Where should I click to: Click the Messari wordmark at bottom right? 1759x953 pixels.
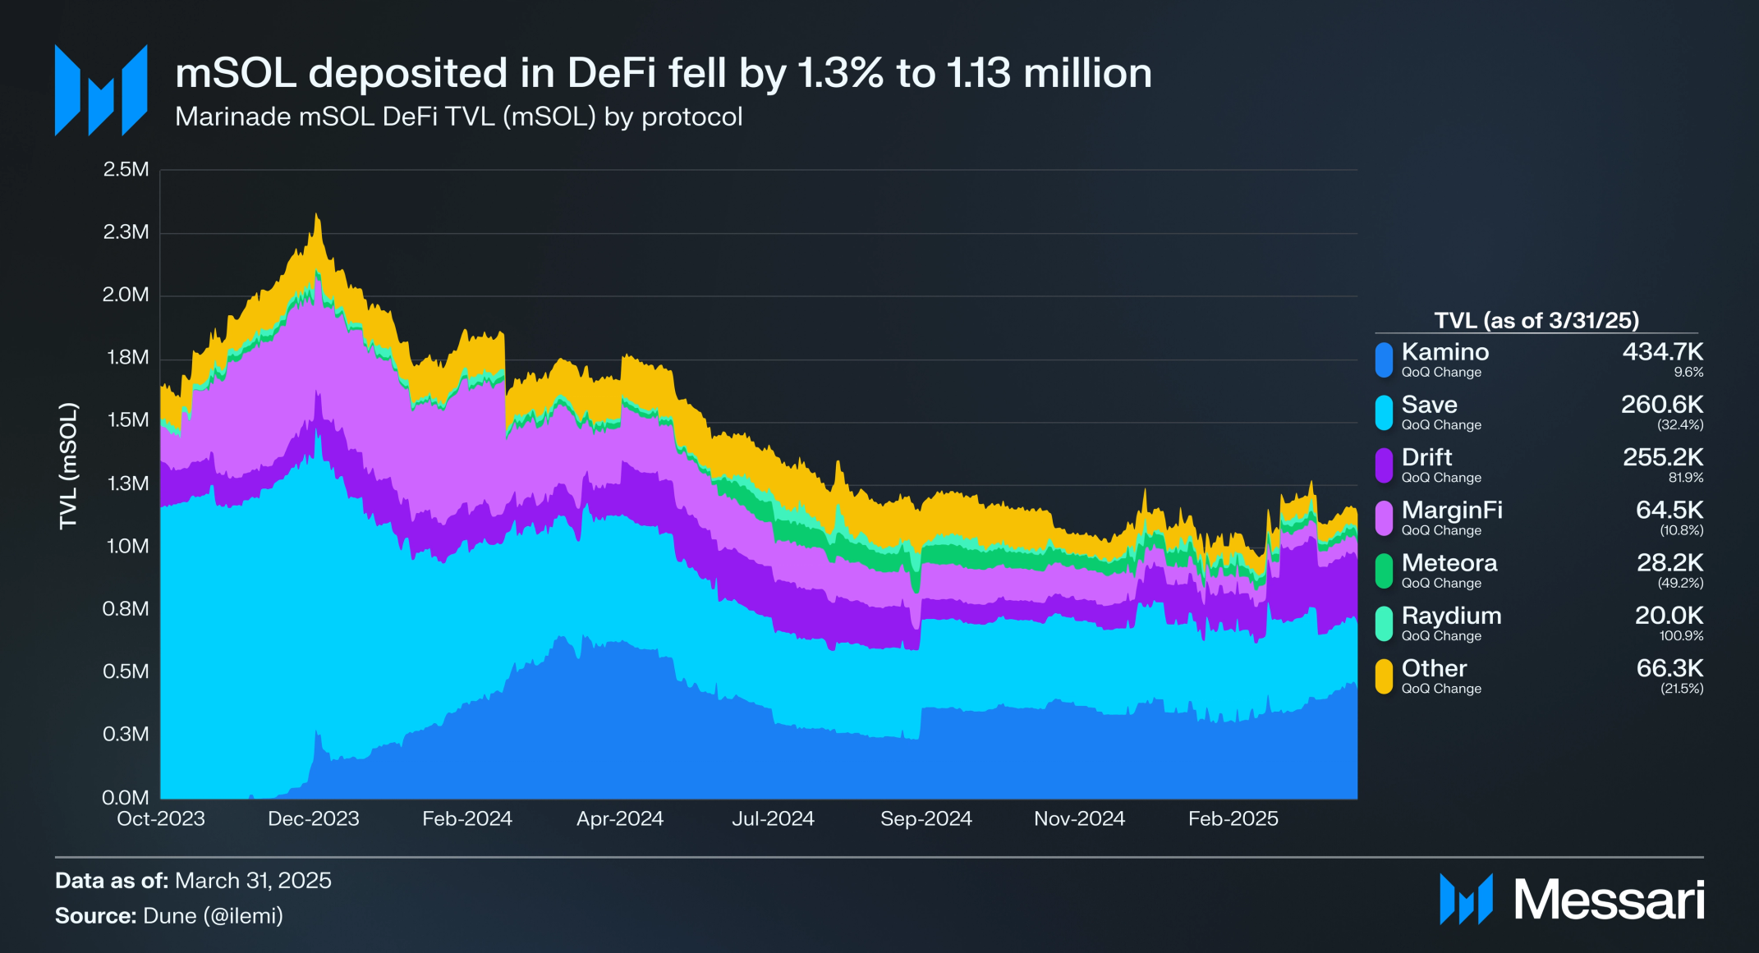(1610, 900)
